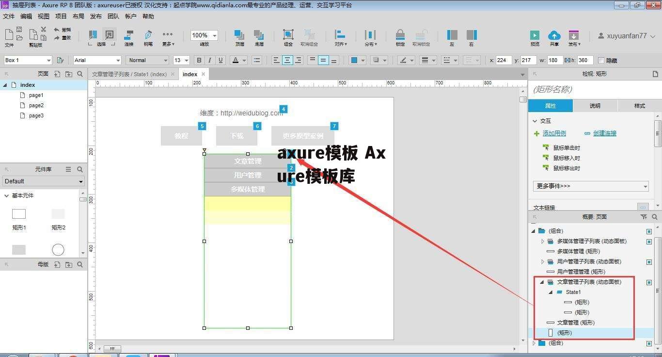Click the New File icon in toolbar
Screen dimensions: 662x357
pyautogui.click(x=9, y=34)
